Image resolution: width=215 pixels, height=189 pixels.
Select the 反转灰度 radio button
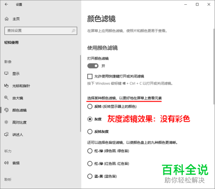pyautogui.click(x=90, y=132)
